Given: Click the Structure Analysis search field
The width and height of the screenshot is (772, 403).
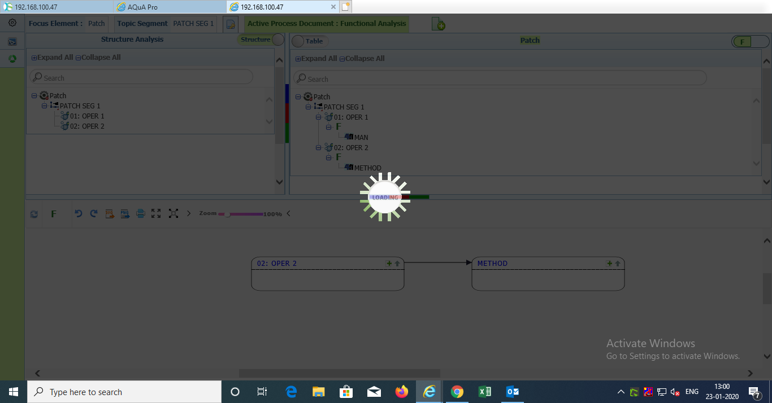Looking at the screenshot, I should 141,77.
